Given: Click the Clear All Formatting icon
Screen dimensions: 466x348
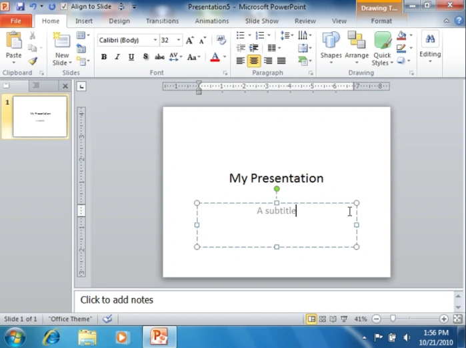Looking at the screenshot, I should point(221,40).
